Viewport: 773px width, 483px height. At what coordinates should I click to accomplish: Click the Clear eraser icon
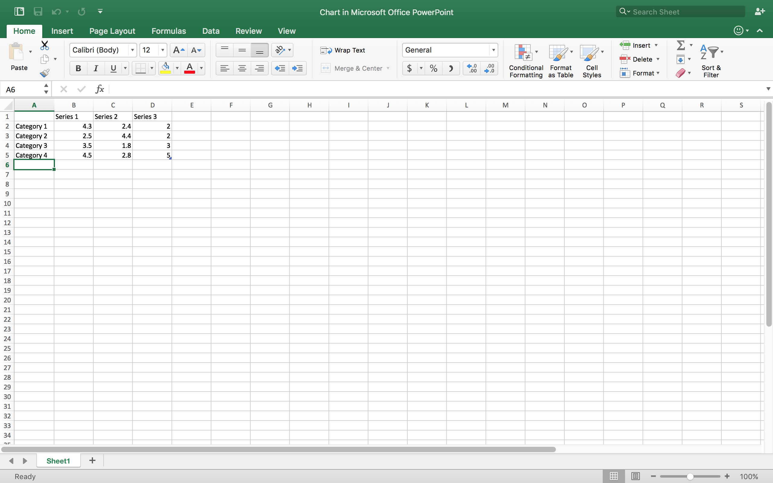[x=680, y=73]
